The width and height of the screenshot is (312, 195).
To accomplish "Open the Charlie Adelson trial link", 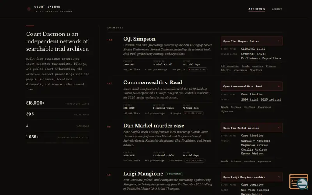I will coord(254,149).
